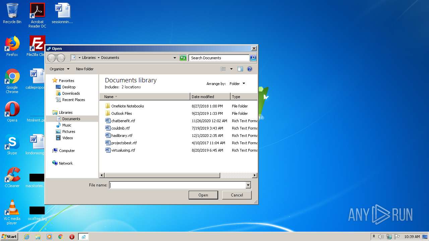Select the sessionmin Word document on desktop

(62, 13)
